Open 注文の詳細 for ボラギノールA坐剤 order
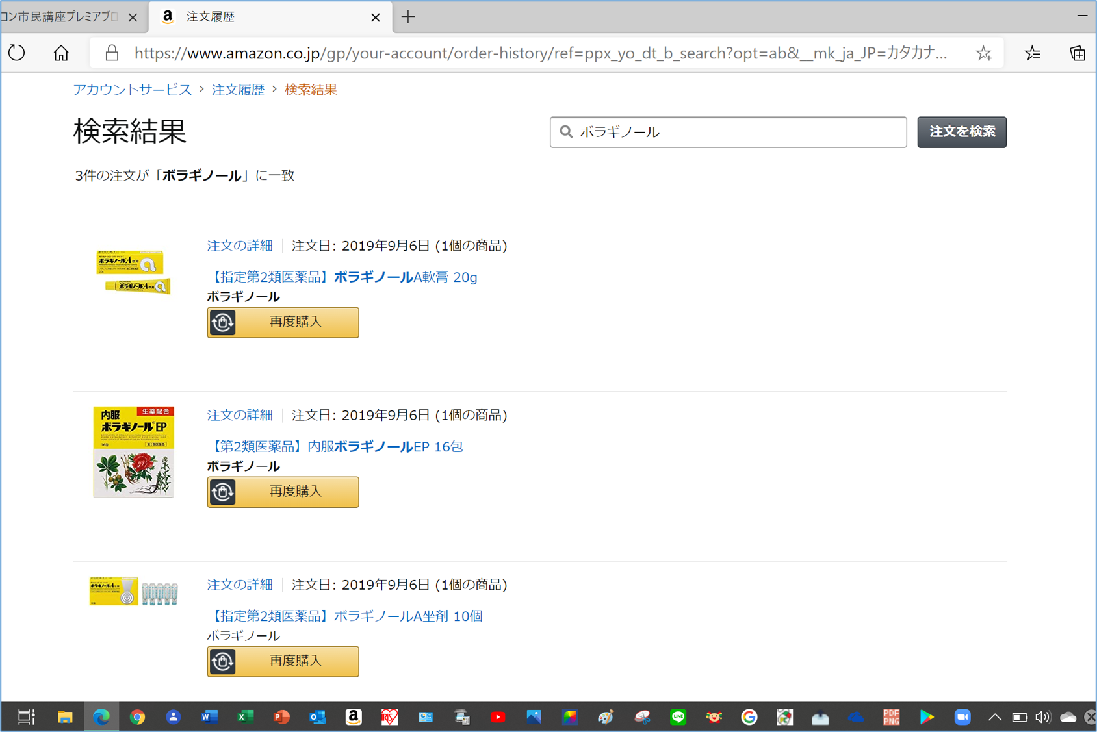 (x=240, y=585)
